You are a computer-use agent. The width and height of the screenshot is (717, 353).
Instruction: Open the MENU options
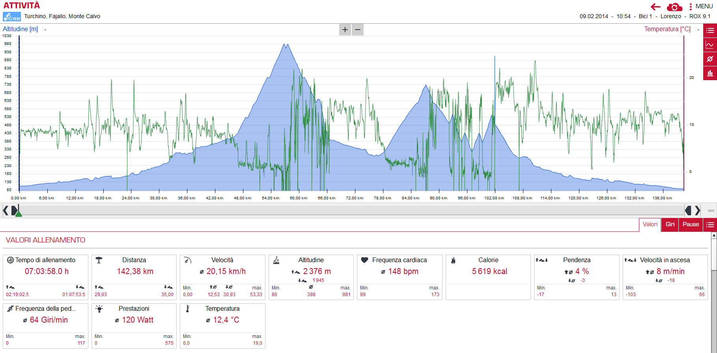701,6
